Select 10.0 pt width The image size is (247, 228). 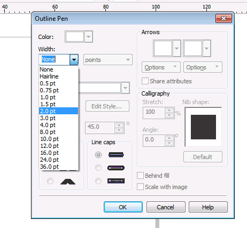click(x=58, y=139)
